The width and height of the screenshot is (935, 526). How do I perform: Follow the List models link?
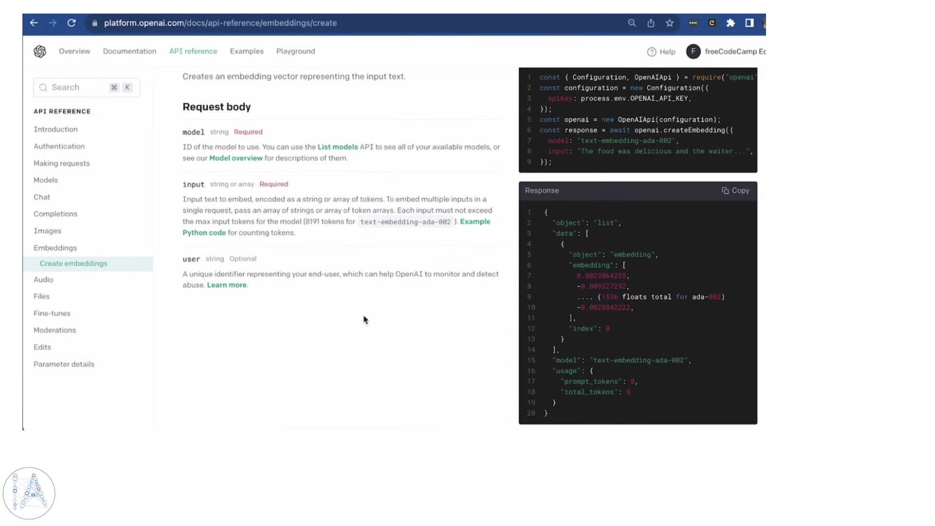click(337, 147)
